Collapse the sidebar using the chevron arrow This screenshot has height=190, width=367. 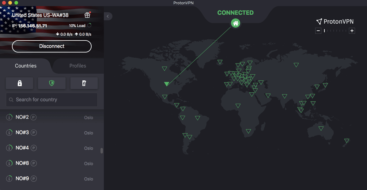tap(108, 16)
